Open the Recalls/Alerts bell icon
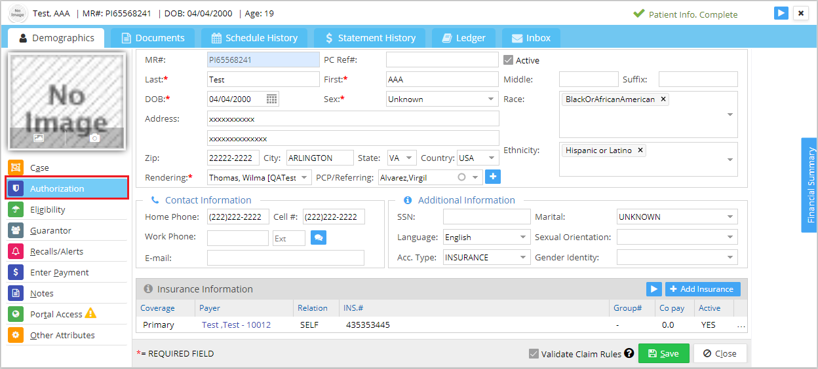Screen dimensions: 818x369 [x=16, y=251]
